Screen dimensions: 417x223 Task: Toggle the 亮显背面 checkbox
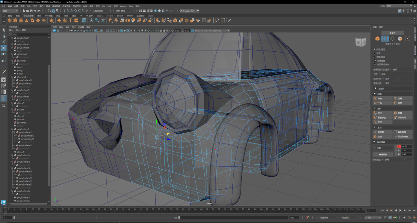[375, 60]
